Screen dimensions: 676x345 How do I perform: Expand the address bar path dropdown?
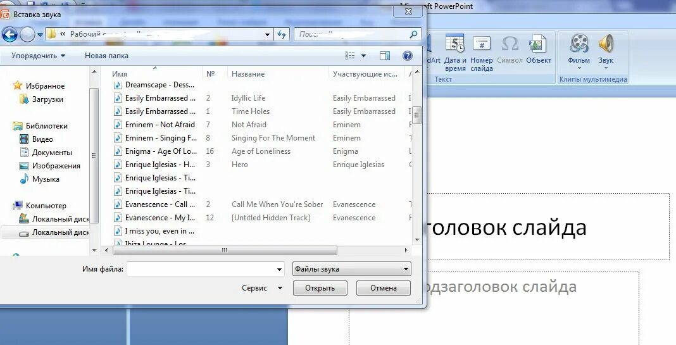[267, 34]
